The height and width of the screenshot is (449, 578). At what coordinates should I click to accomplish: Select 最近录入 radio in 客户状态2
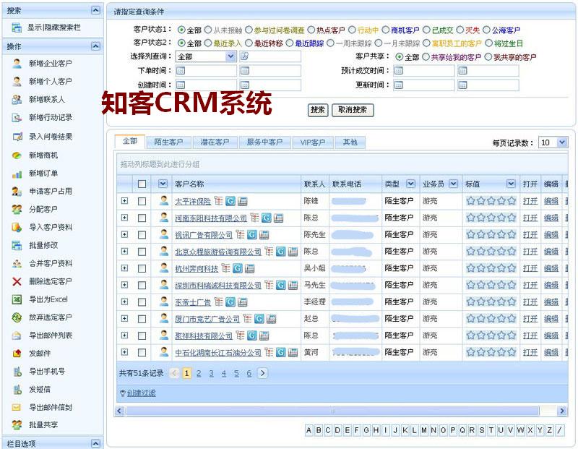pos(208,43)
